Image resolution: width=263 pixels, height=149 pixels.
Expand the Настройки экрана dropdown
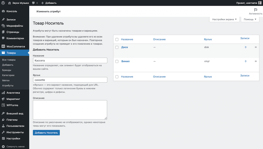click(224, 19)
